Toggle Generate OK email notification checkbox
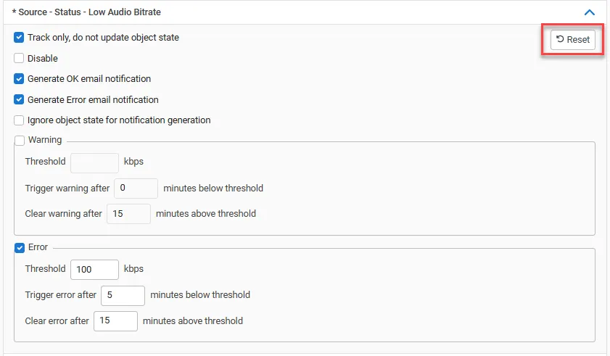 point(19,78)
